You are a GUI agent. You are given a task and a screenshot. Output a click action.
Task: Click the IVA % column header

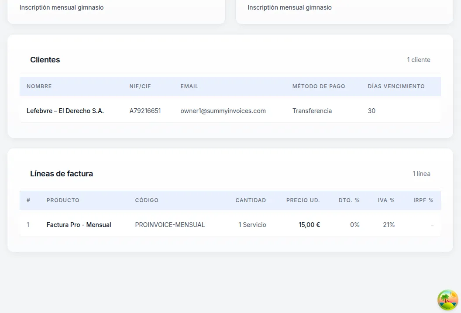[x=386, y=200]
